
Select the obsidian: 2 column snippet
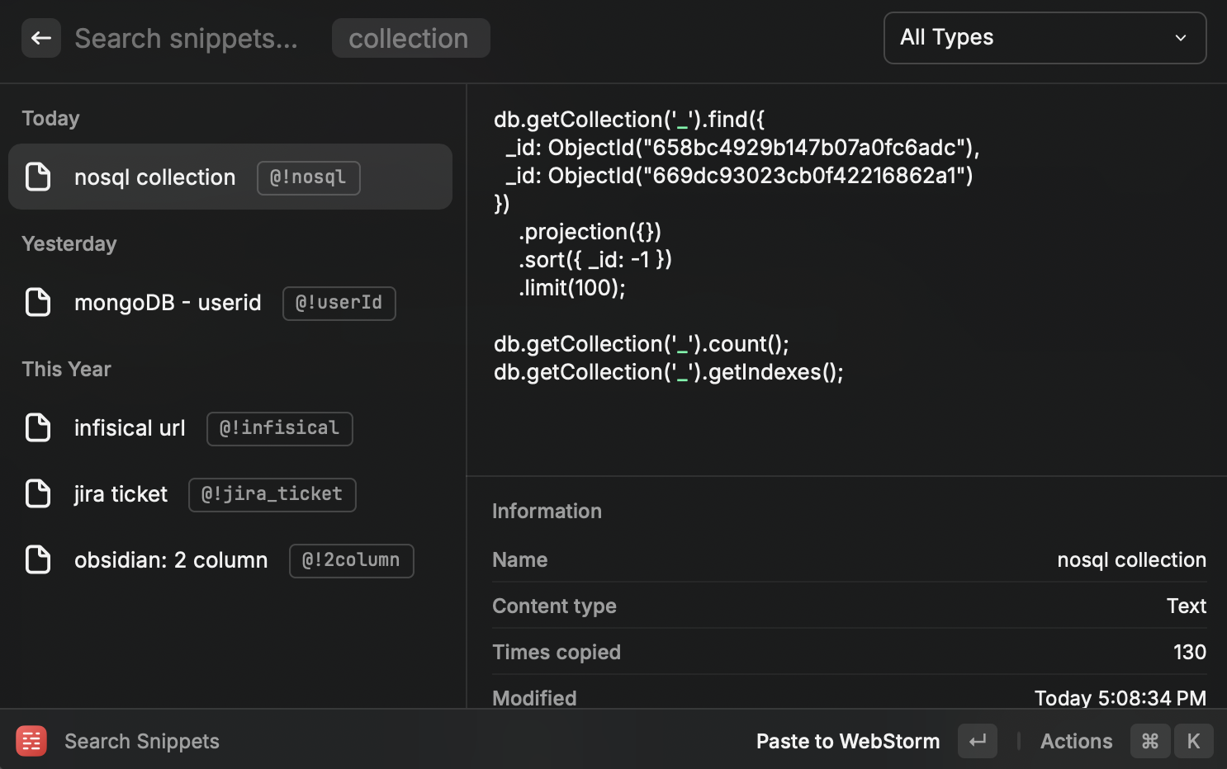171,560
